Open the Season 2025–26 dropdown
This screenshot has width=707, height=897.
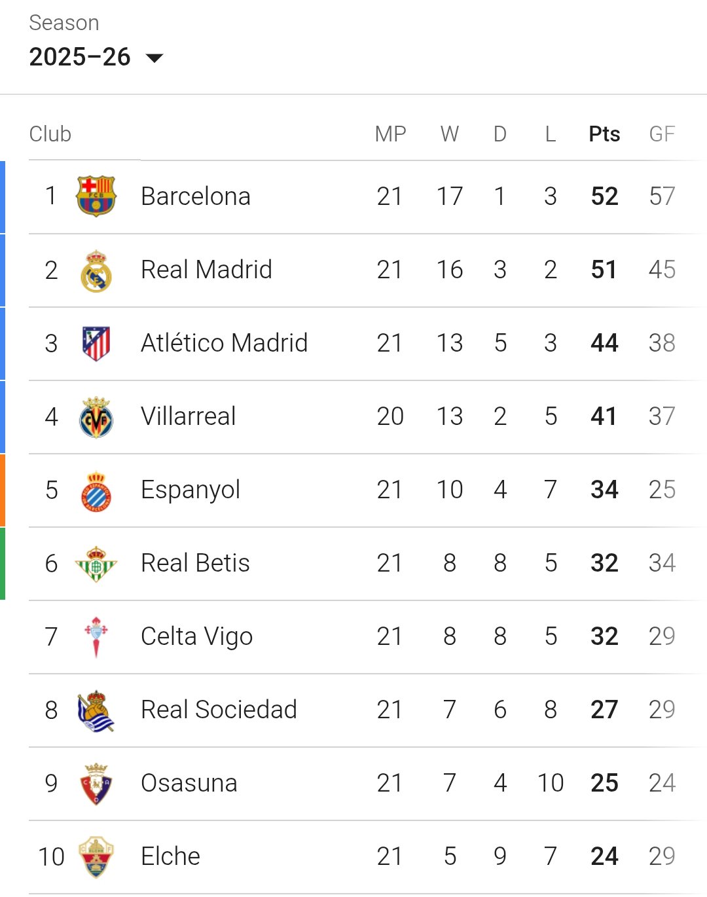point(80,57)
